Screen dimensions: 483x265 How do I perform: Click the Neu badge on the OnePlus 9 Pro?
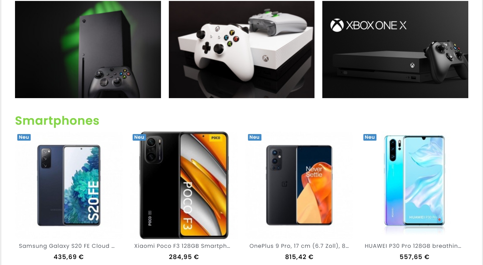click(254, 137)
